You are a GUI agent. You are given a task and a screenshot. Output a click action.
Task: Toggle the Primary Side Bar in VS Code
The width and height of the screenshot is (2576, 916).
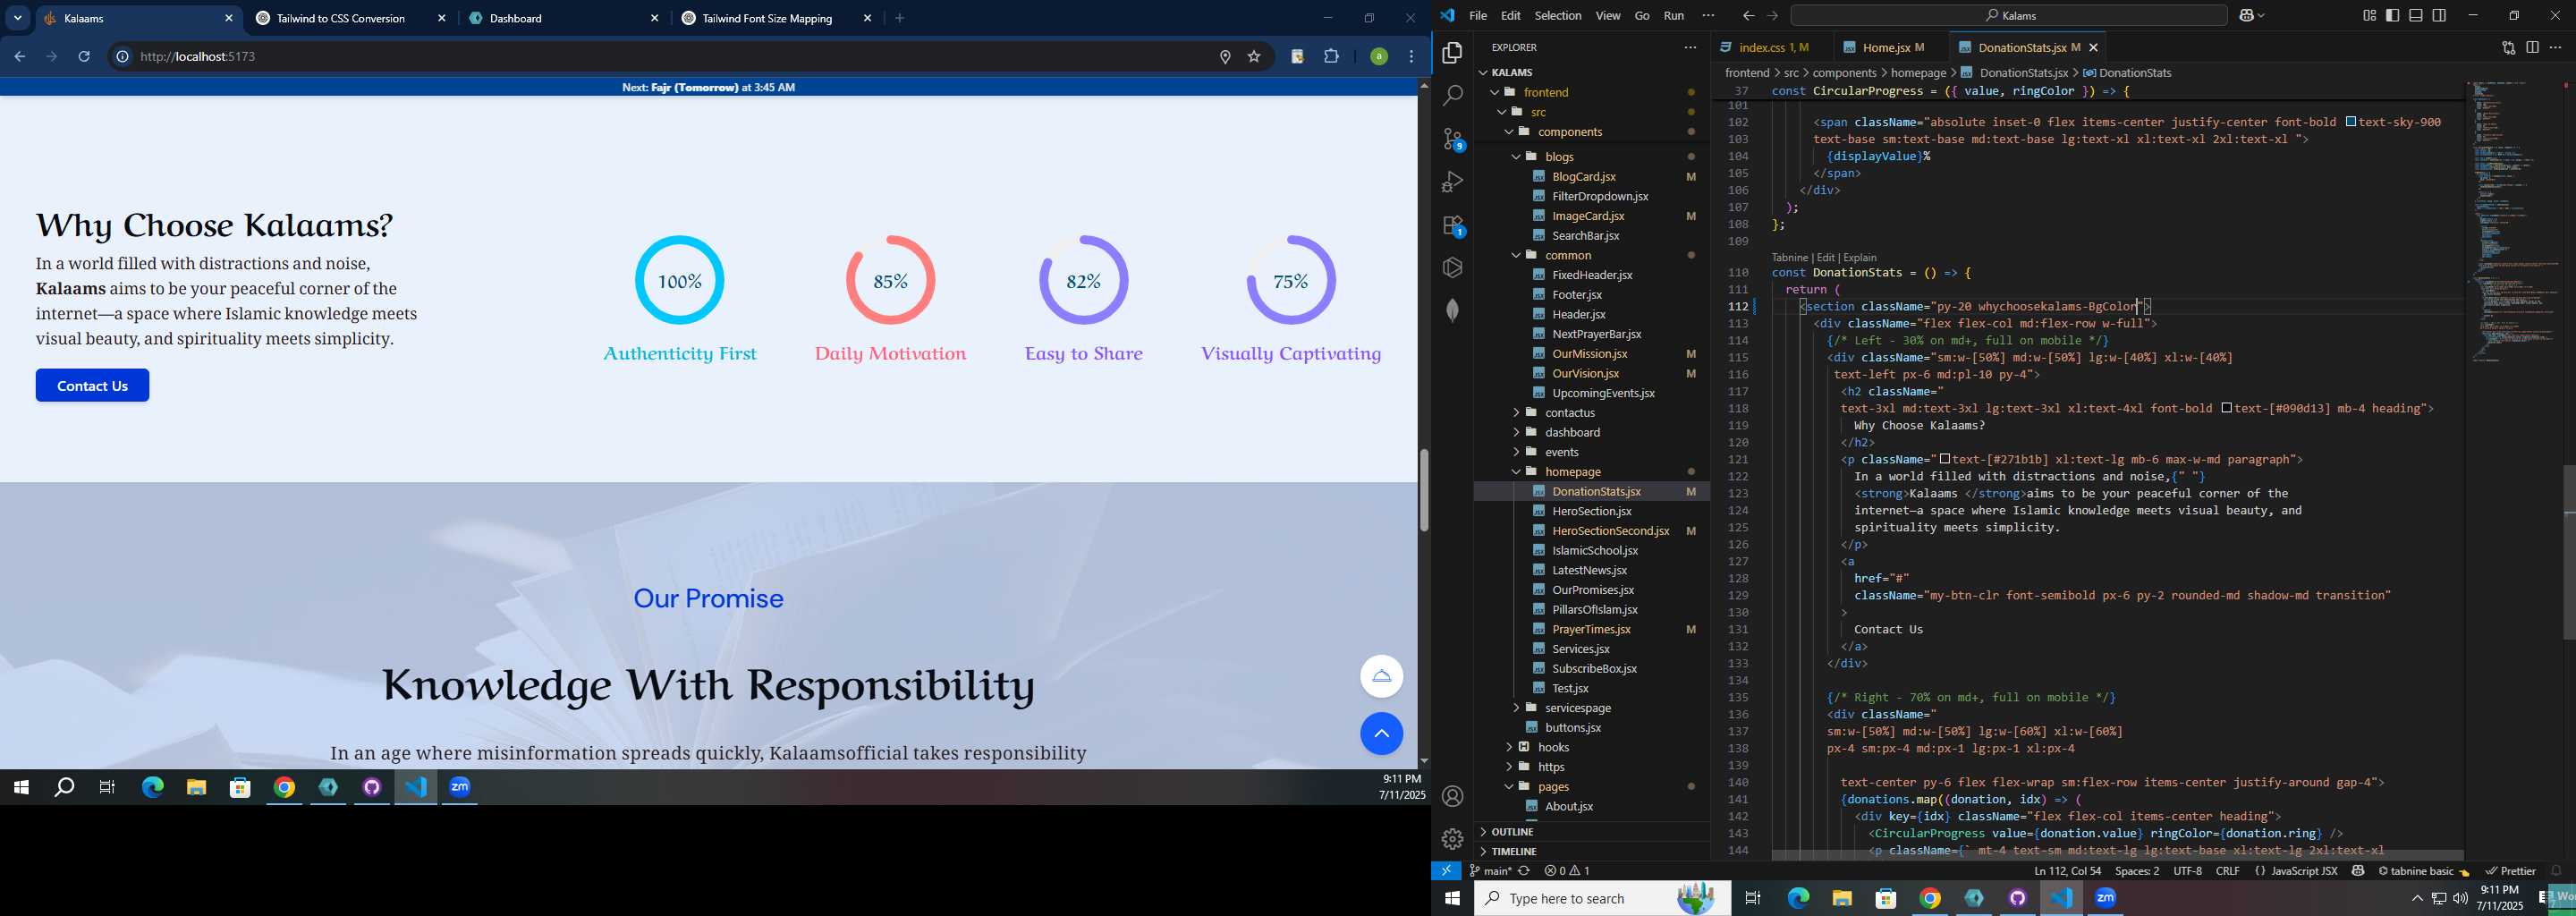(2392, 16)
